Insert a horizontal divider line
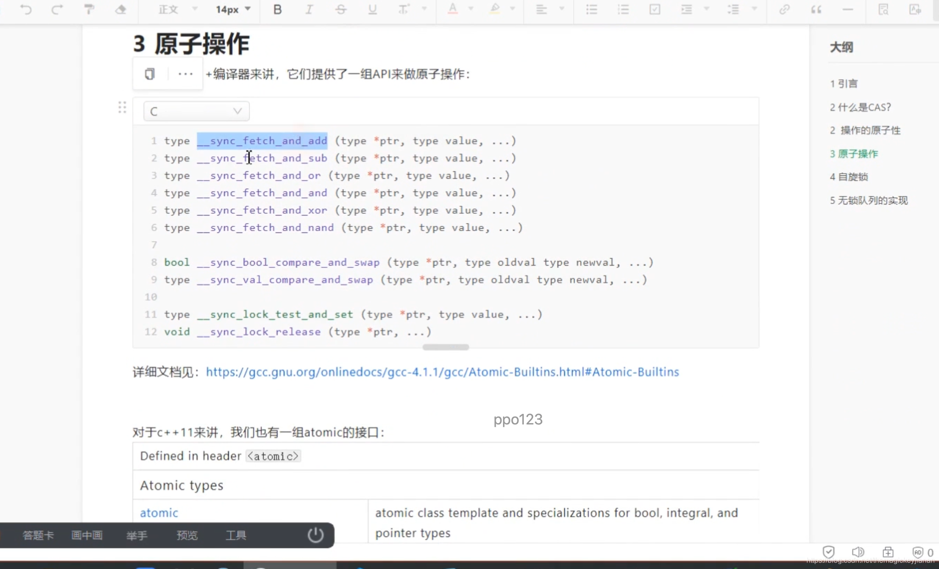Viewport: 939px width, 569px height. (x=848, y=9)
